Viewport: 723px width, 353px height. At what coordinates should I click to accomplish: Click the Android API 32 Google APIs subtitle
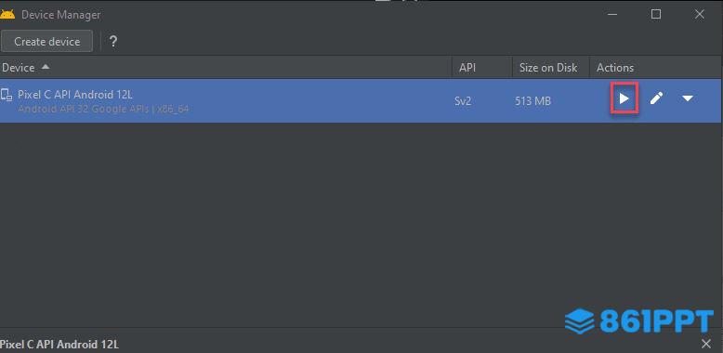tap(103, 110)
